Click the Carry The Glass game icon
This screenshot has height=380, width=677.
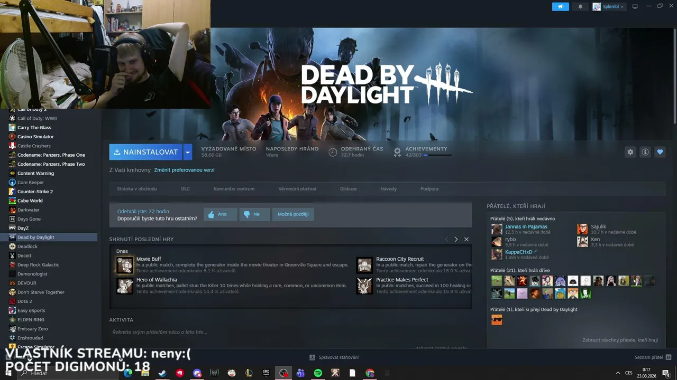[12, 127]
